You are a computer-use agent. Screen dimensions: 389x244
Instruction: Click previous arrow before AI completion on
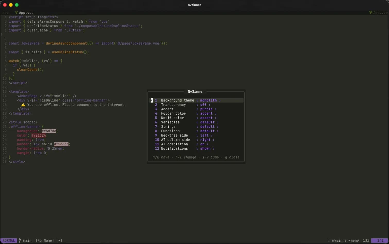pos(197,144)
